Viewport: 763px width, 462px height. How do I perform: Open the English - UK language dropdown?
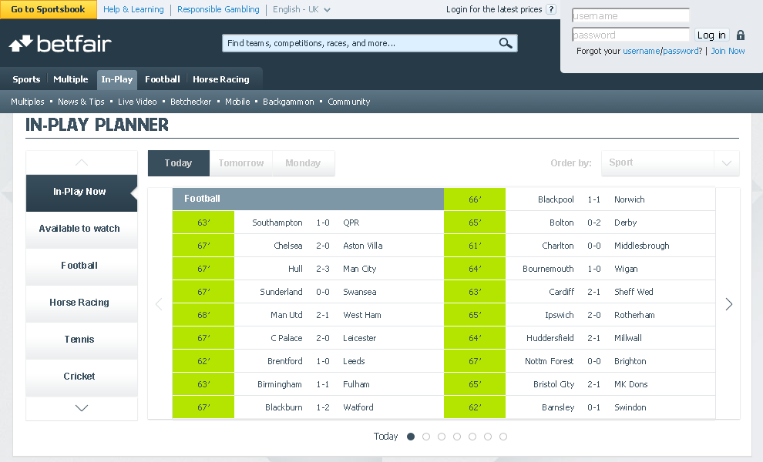click(x=301, y=9)
